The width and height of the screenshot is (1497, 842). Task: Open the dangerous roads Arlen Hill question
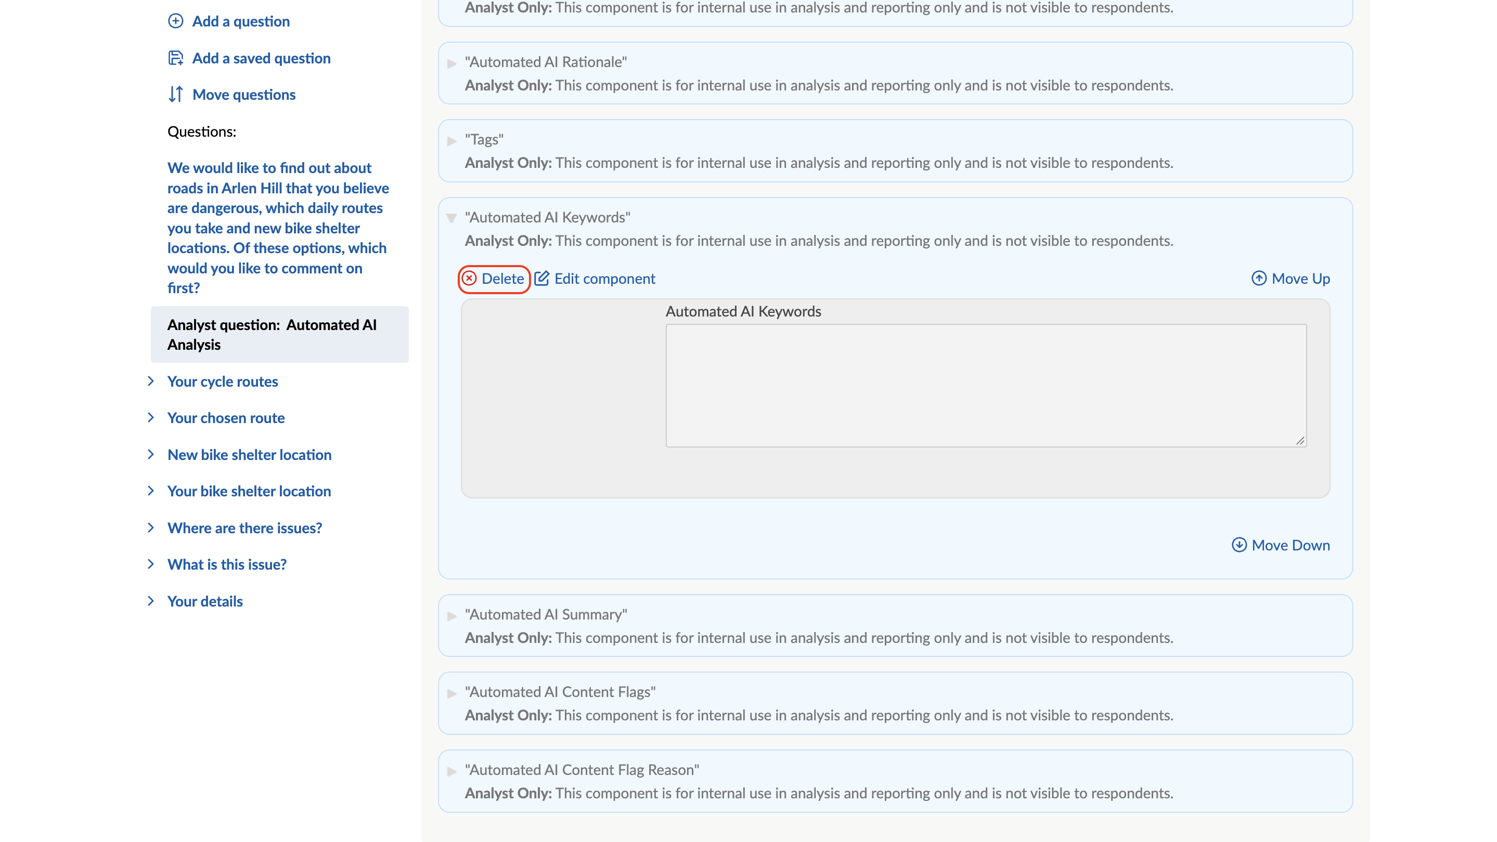(x=278, y=228)
